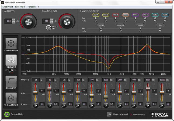Click the Main Level -25.0 dB field
The image size is (174, 121).
coord(8,21)
